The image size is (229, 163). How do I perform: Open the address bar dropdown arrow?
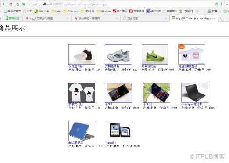pyautogui.click(x=227, y=4)
